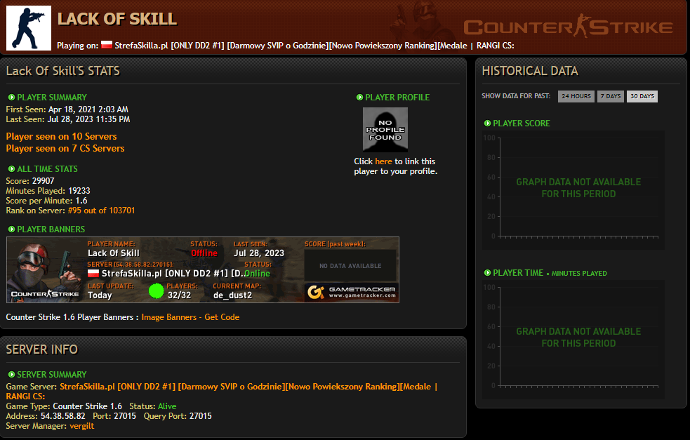This screenshot has height=440, width=690.
Task: Click the Score value 29907
Action: pos(43,181)
